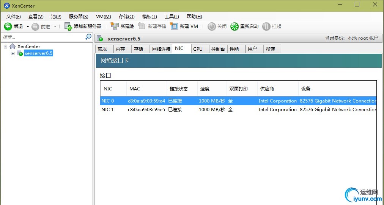Screen dimensions: 384x205
Task: Switch to the 搜索 tab
Action: pyautogui.click(x=272, y=49)
